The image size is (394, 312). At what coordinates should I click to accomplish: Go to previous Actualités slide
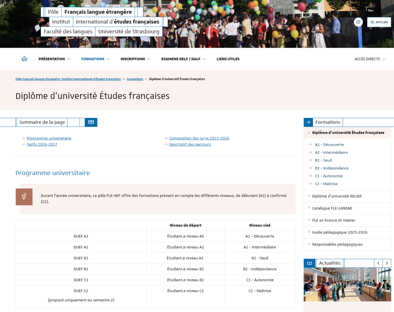coord(379,263)
